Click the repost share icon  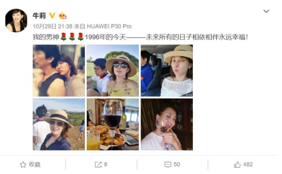[98, 164]
